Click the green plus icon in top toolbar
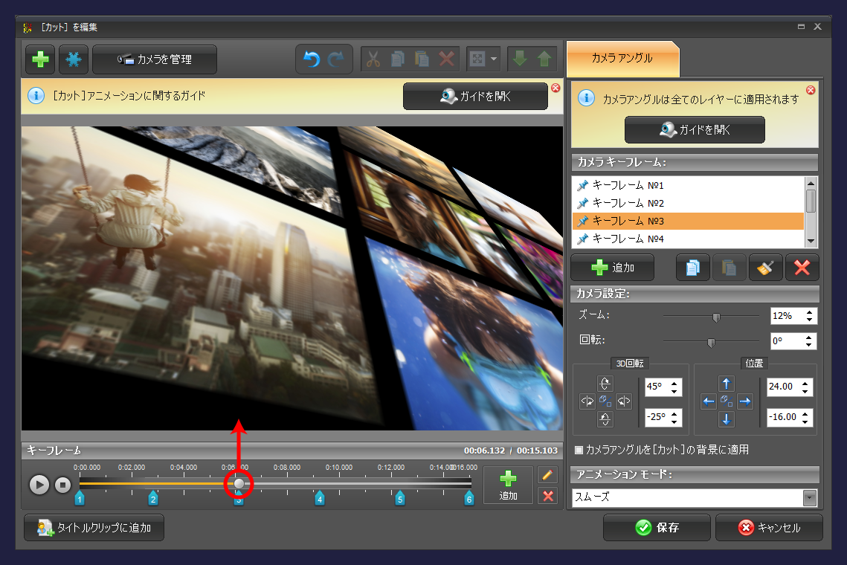Screen dimensions: 847x565 tap(40, 60)
